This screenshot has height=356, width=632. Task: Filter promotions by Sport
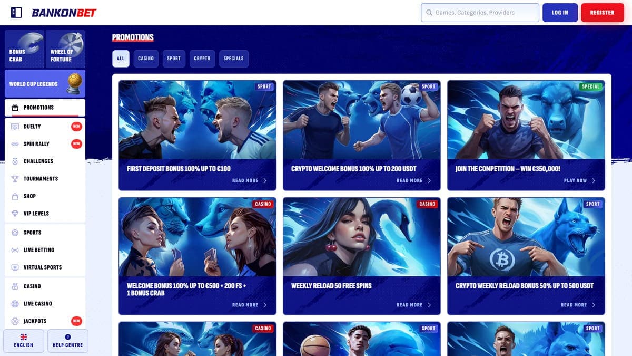coord(174,59)
